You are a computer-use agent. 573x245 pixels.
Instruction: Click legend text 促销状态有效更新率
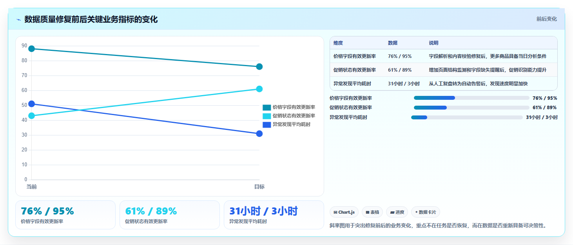(x=294, y=116)
